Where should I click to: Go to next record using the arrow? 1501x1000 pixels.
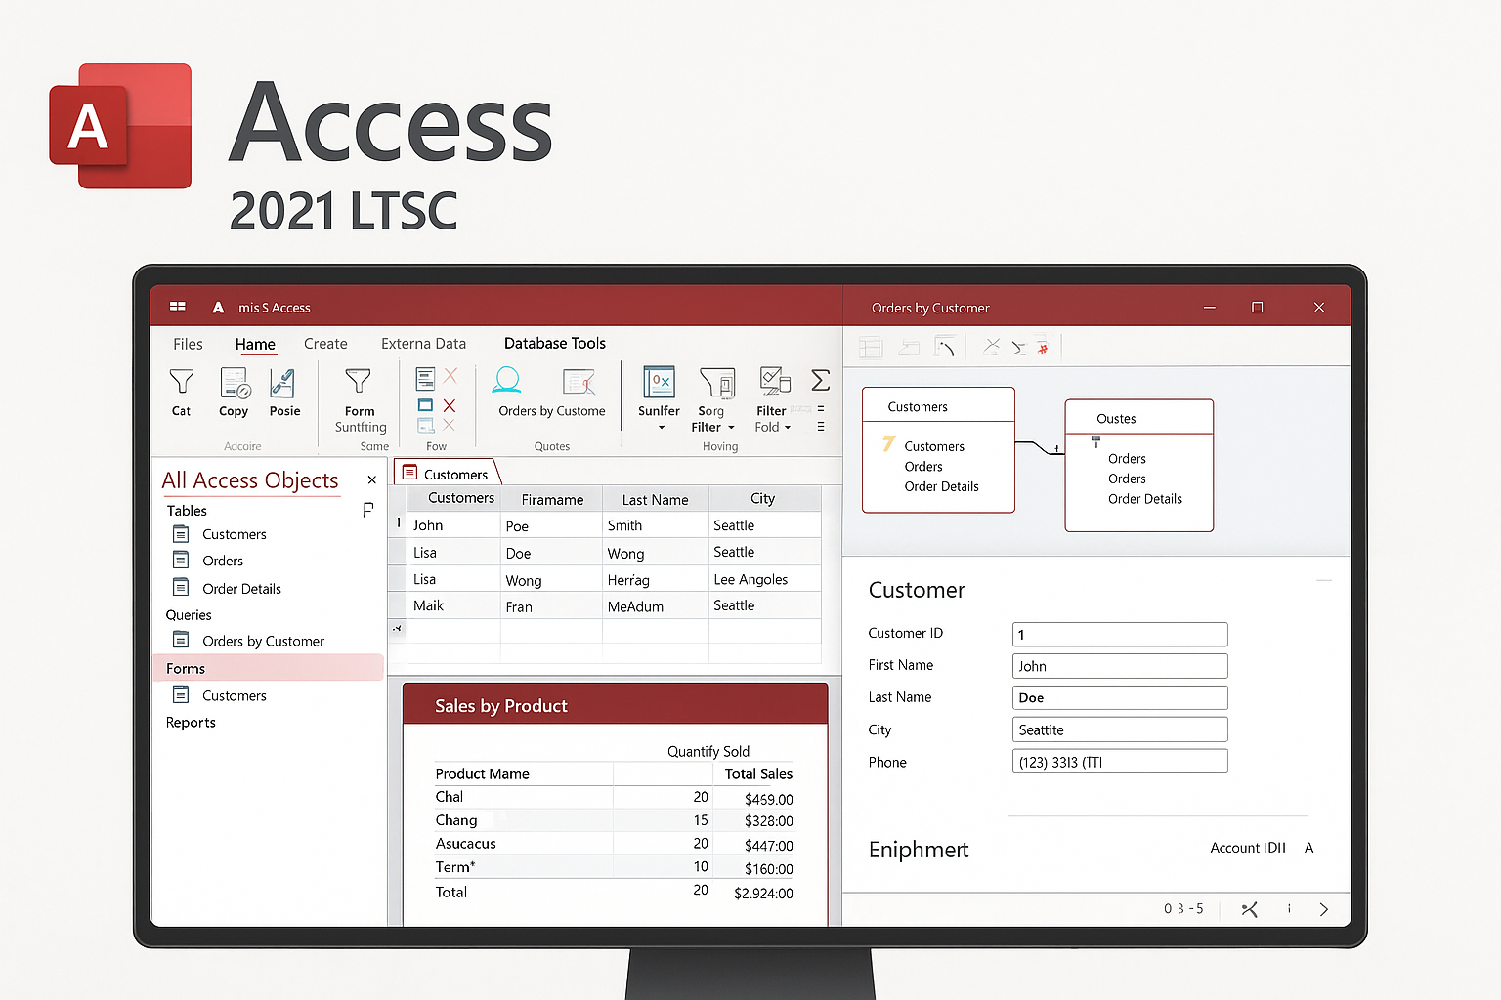(1324, 909)
